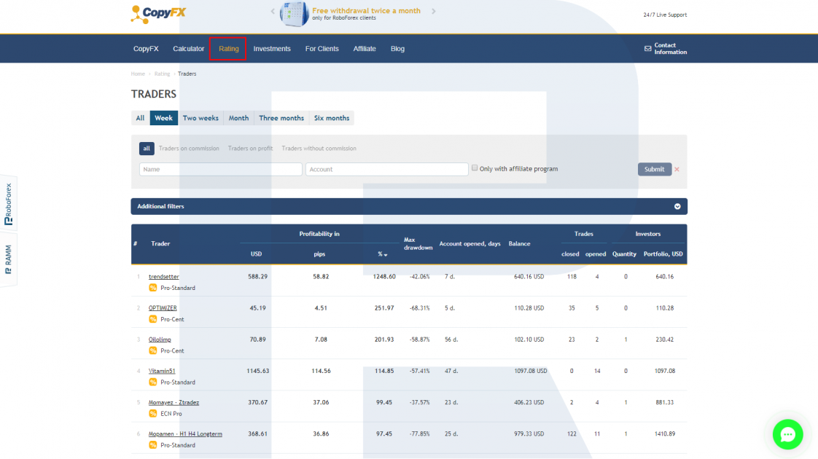Click the percent badge beside ECN Pro
The height and width of the screenshot is (459, 818).
click(x=153, y=414)
